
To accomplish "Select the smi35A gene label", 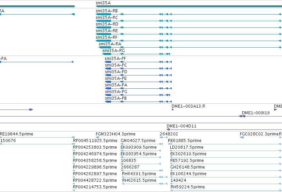I will pos(103,3).
